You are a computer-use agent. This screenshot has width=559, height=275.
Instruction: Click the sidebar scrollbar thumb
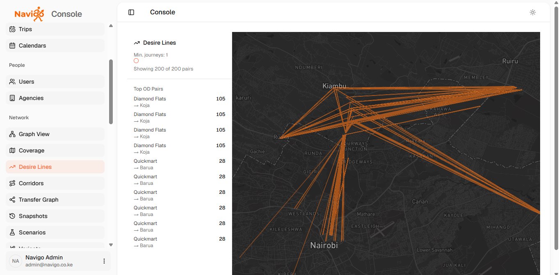[111, 92]
